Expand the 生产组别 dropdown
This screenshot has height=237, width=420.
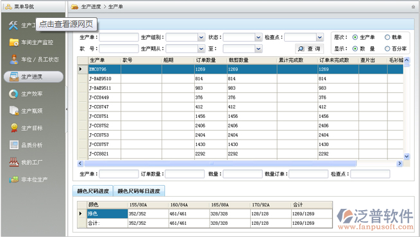[x=201, y=37]
